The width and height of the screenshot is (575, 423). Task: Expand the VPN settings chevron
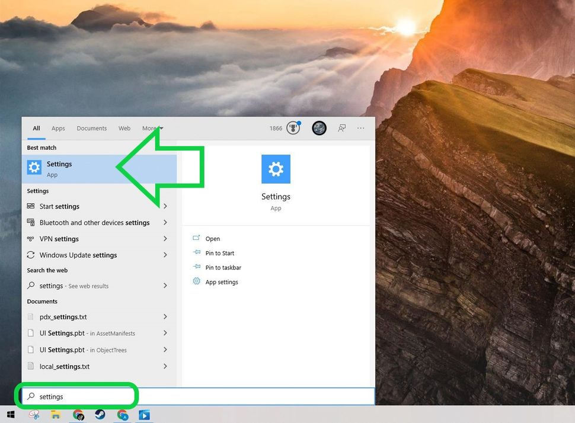coord(165,239)
